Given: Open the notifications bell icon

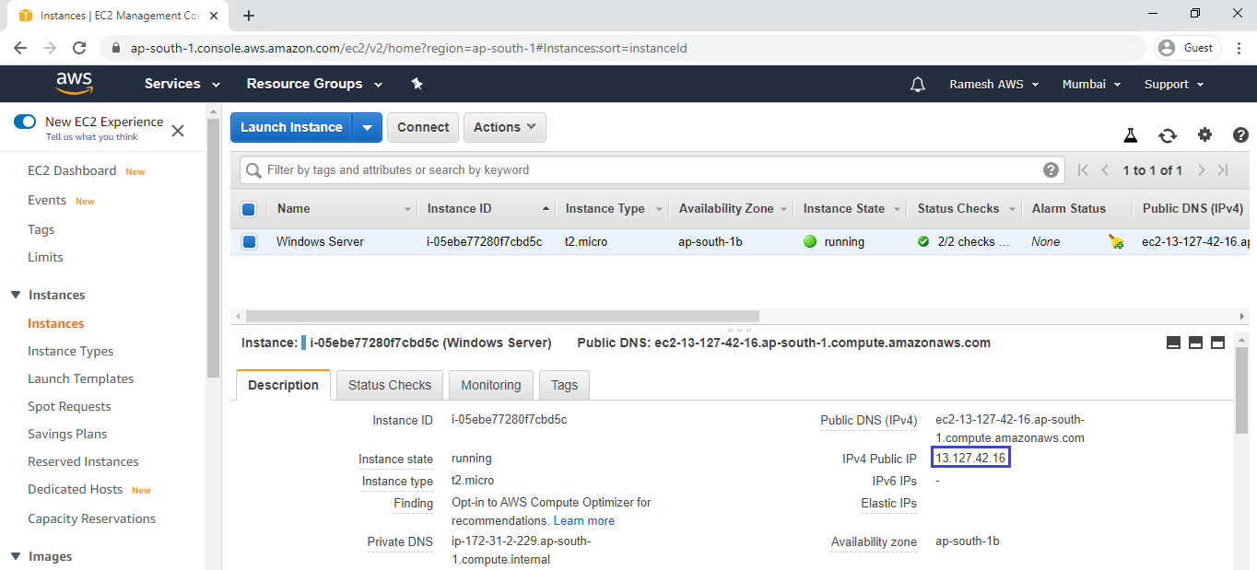Looking at the screenshot, I should 917,84.
